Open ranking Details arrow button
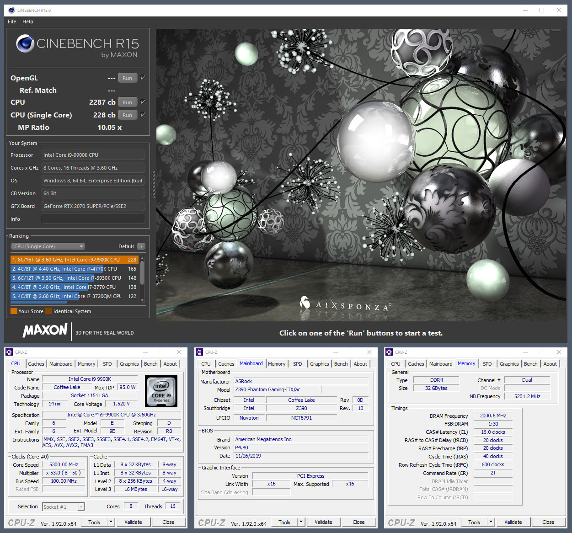The width and height of the screenshot is (572, 533). (x=141, y=246)
